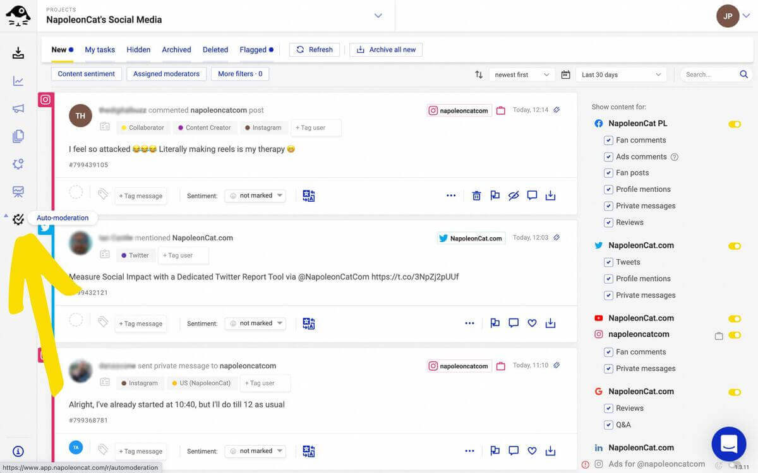Toggle off the YouTube NapoleonCat.com switch
The height and width of the screenshot is (473, 758).
pos(735,318)
